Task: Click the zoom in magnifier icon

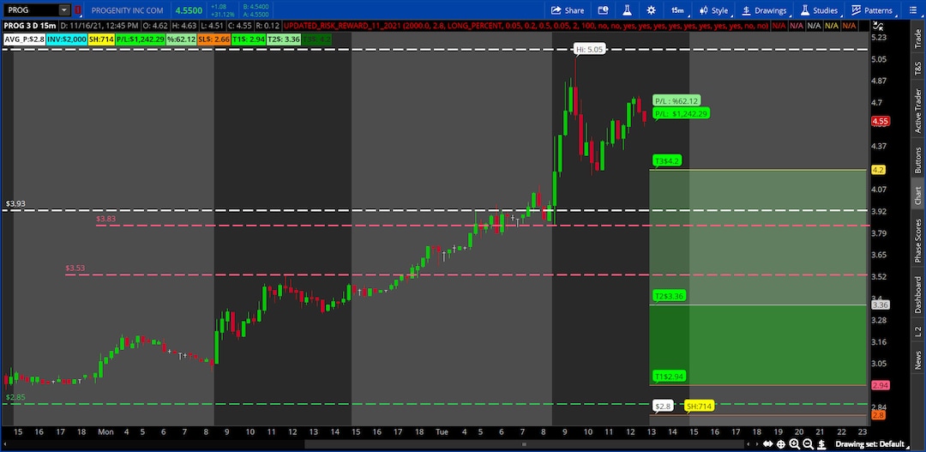Action: click(795, 443)
